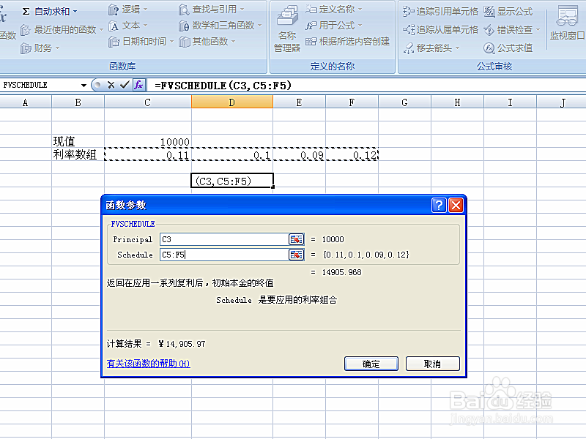Confirm entry with the checkmark formula bar icon
Screen dimensions: 586x439
click(122, 84)
